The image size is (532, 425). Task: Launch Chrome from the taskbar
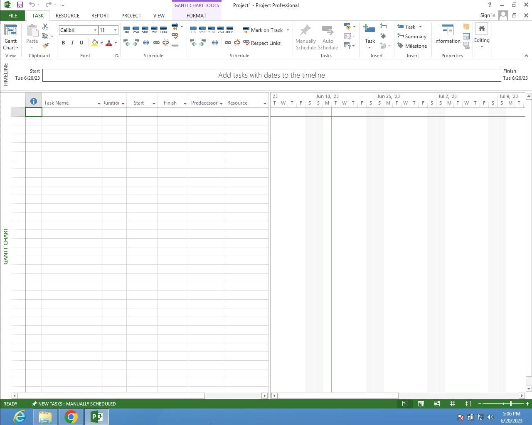(71, 417)
